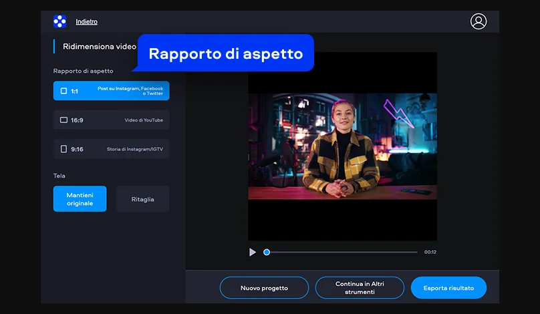
Task: Click the Esporta risultato button
Action: (x=448, y=288)
